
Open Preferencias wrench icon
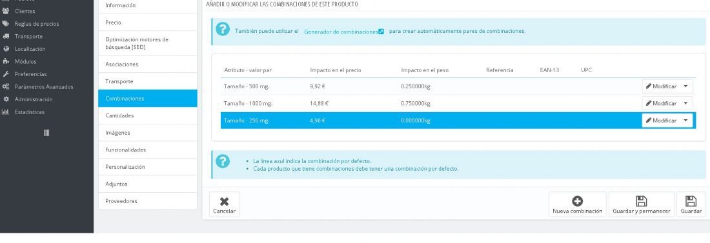pos(6,73)
